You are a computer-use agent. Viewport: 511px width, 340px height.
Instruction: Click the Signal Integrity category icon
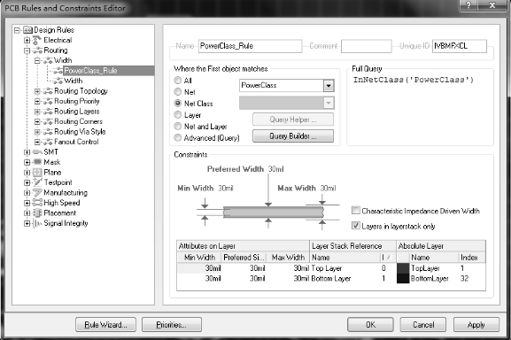[x=37, y=223]
